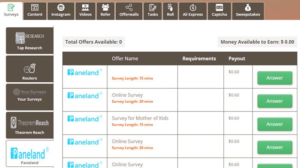Click the Tasks clipboard icon
Screen dimensions: 300x168
pos(153,8)
